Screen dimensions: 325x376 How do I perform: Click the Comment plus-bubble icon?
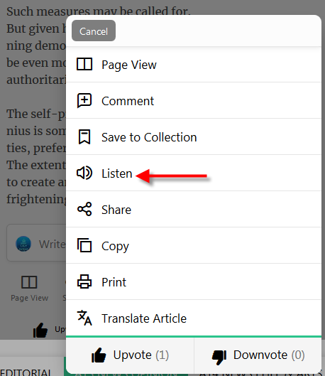tap(84, 100)
